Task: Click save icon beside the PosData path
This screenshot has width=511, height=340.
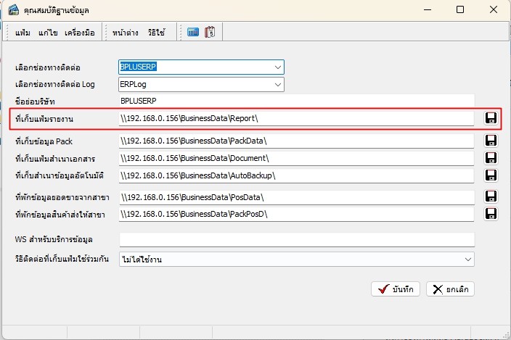Action: click(491, 196)
